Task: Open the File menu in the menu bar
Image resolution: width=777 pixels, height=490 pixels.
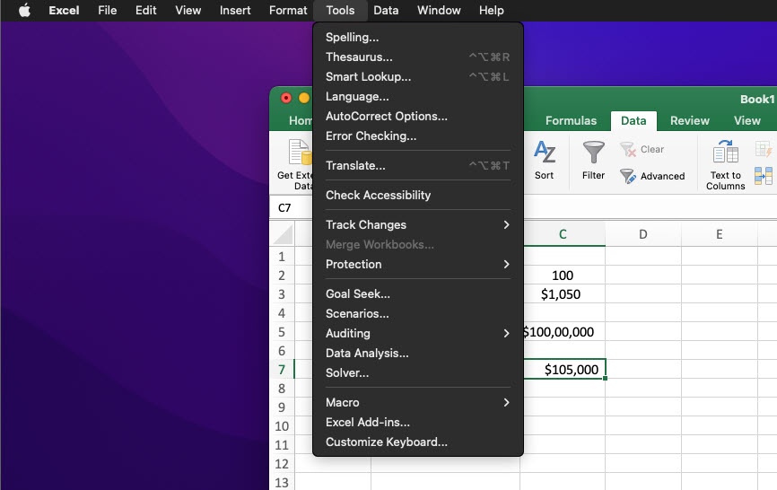Action: [107, 11]
